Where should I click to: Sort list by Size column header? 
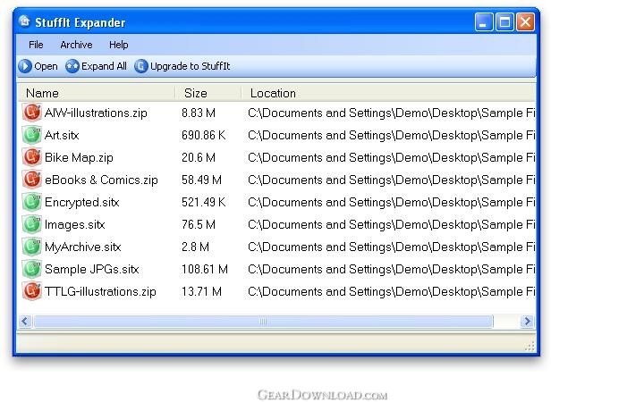(208, 93)
